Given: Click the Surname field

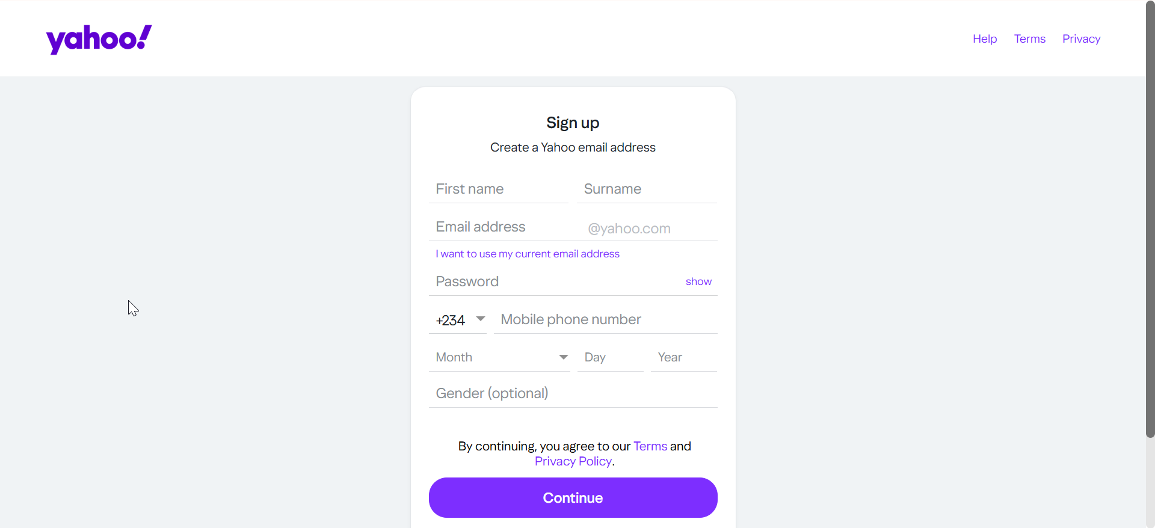Looking at the screenshot, I should point(647,189).
